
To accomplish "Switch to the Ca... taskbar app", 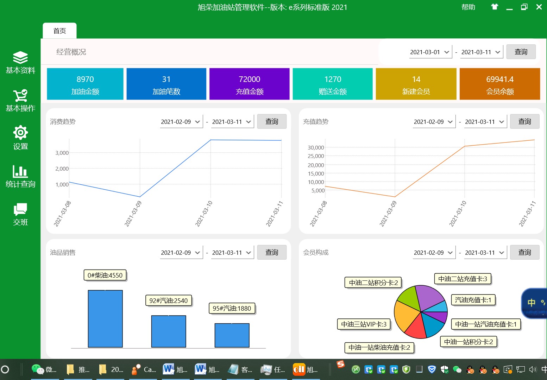I will [143, 369].
